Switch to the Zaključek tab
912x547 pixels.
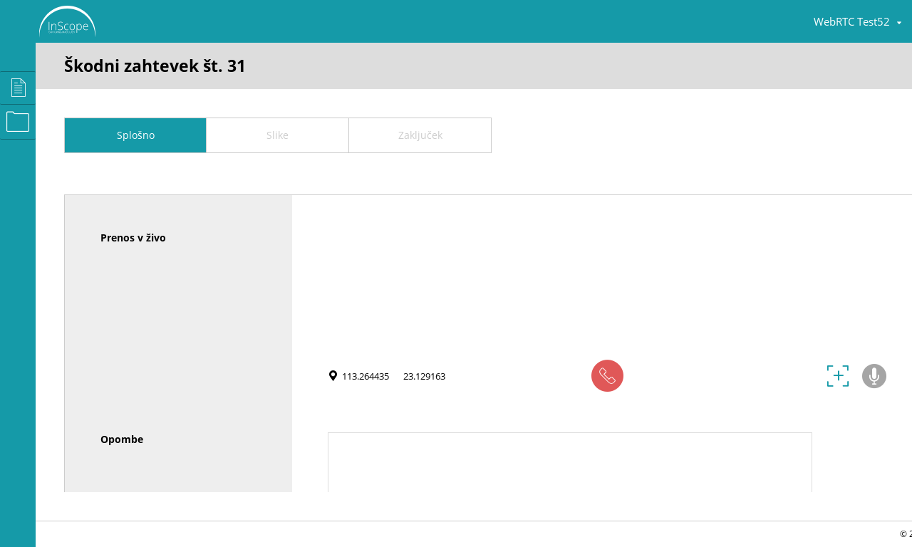420,135
